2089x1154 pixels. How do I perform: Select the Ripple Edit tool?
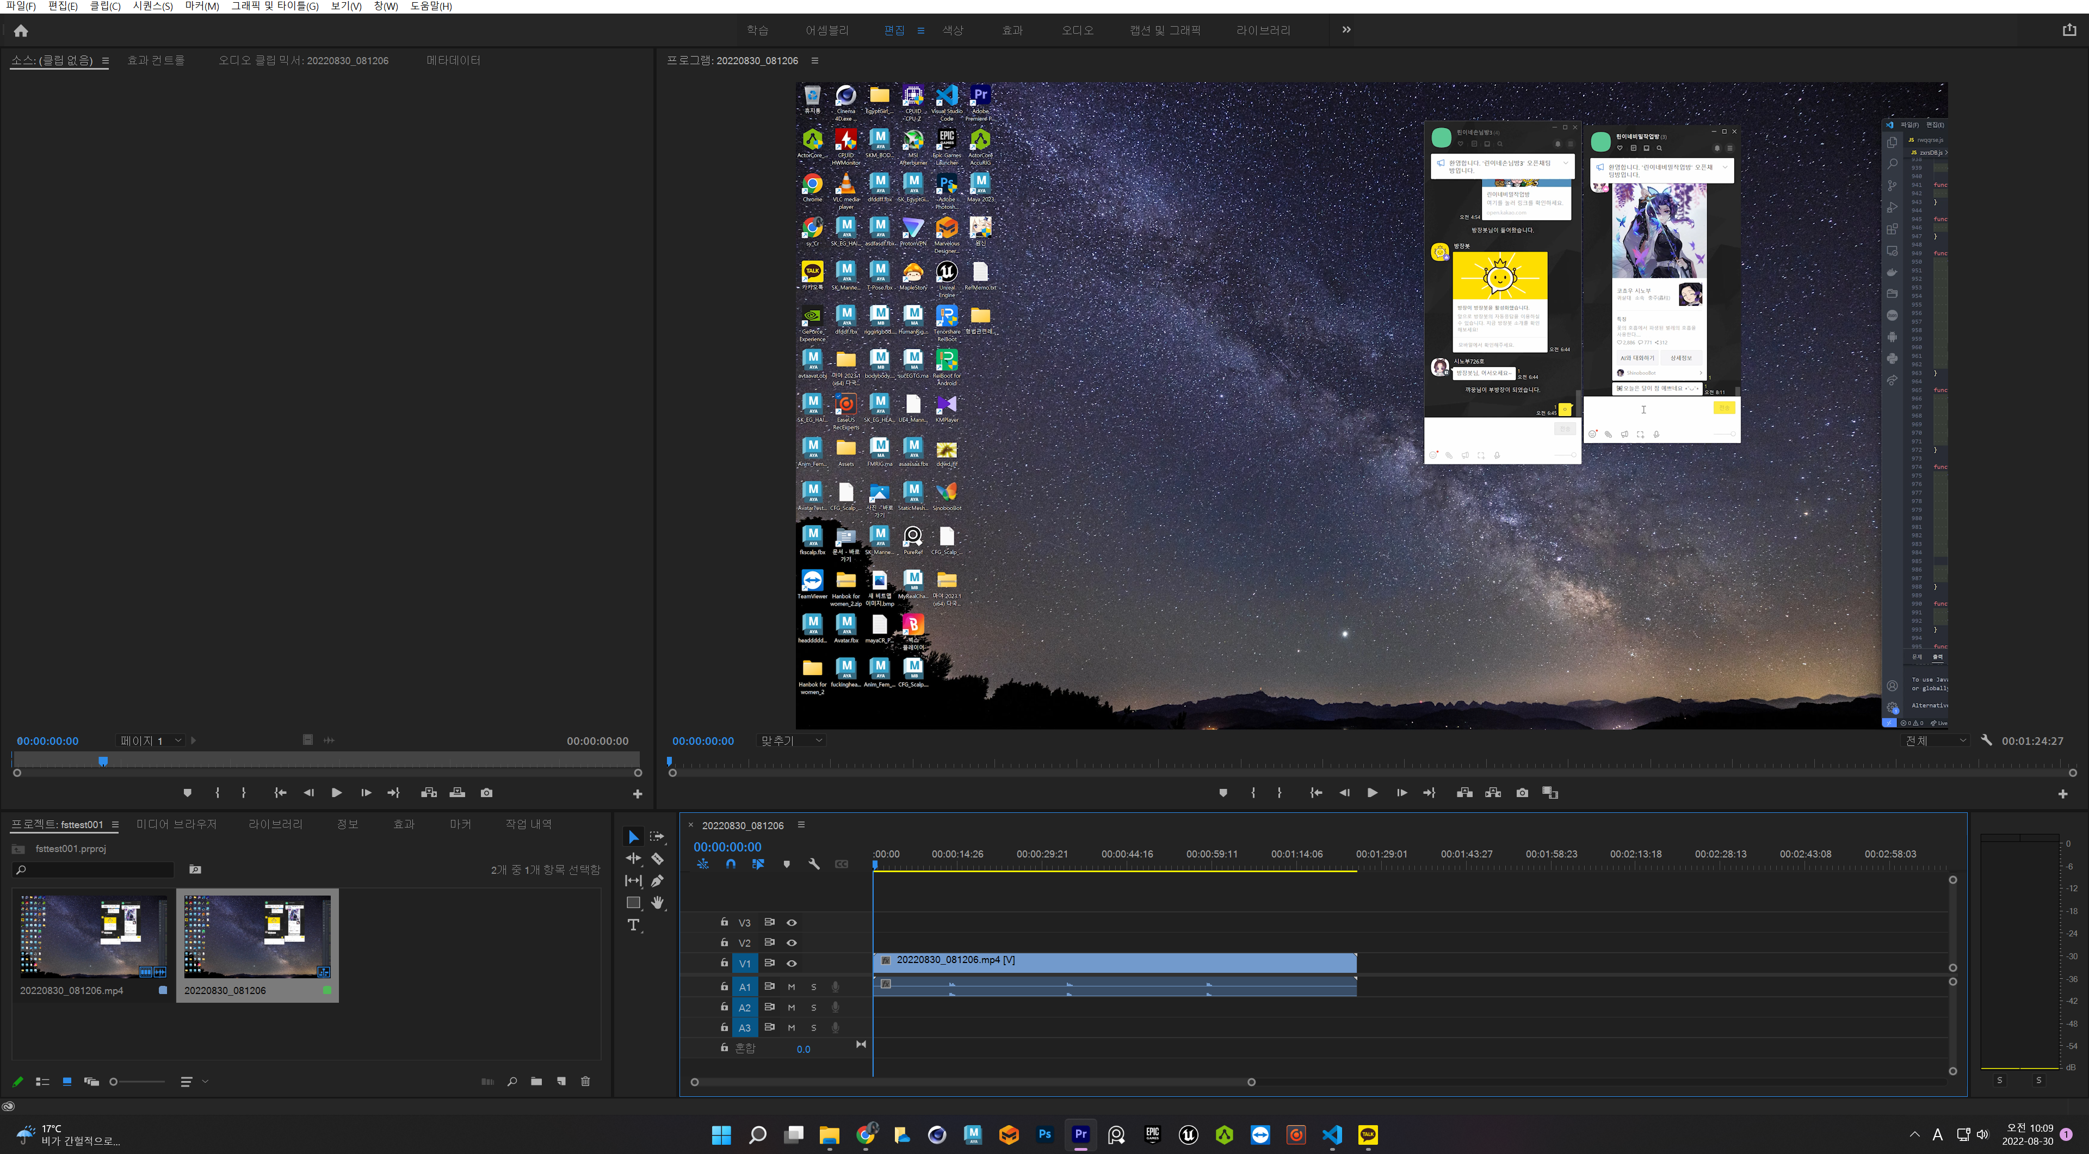point(633,859)
